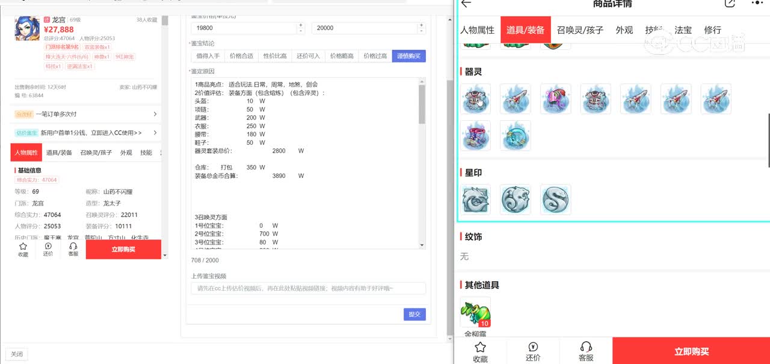Click the 综合实力: 47064 badge
This screenshot has width=770, height=364.
(37, 180)
